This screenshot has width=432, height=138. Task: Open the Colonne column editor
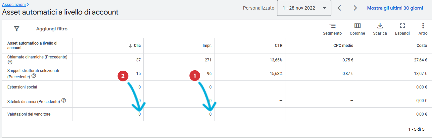(357, 29)
